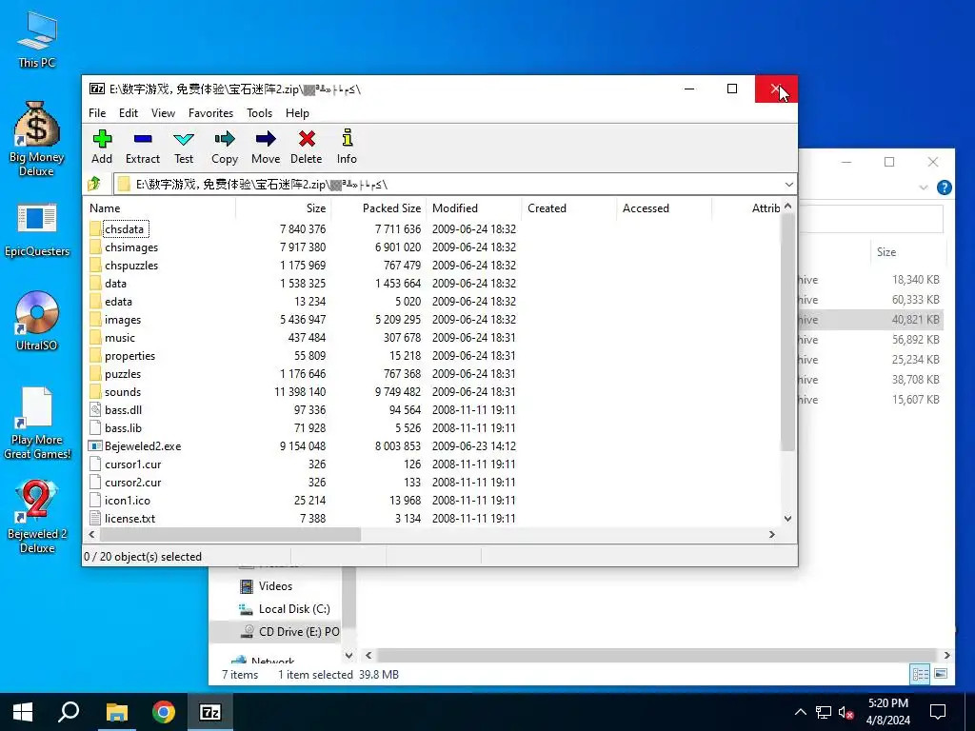Image resolution: width=975 pixels, height=731 pixels.
Task: Open the Tools menu
Action: (x=259, y=113)
